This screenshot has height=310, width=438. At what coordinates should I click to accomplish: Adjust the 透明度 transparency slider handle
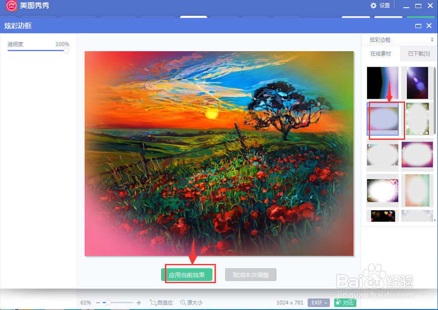coord(66,50)
